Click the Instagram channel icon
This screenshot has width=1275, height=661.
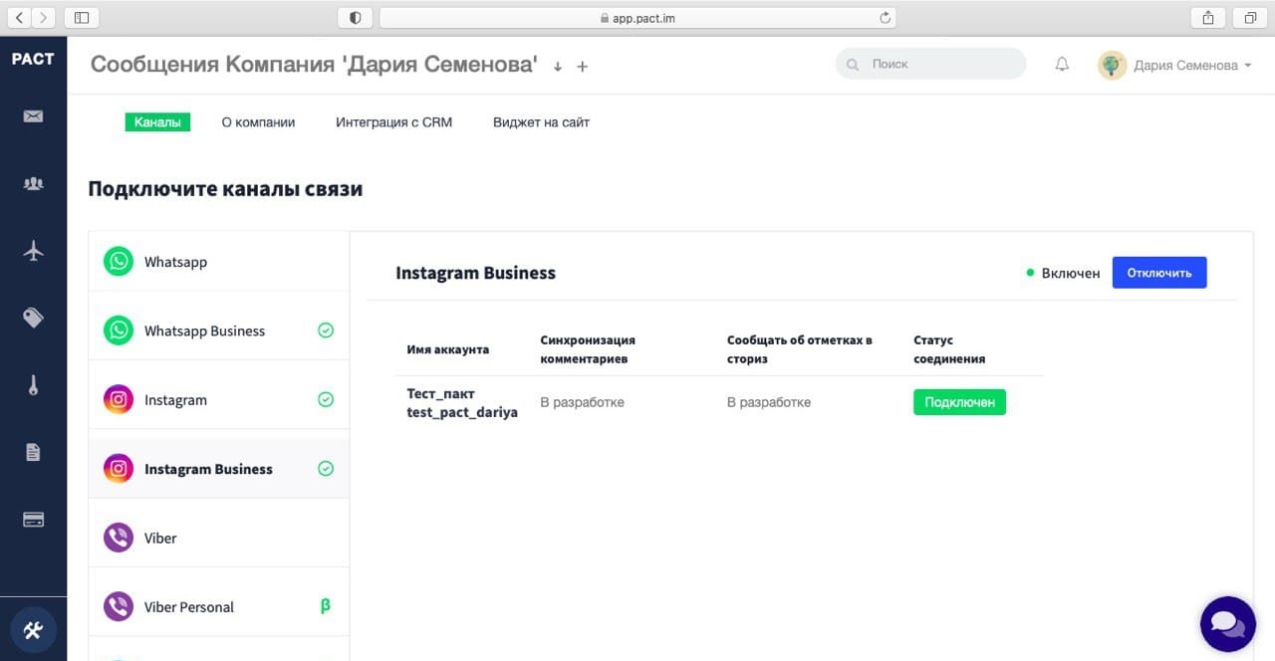click(119, 400)
